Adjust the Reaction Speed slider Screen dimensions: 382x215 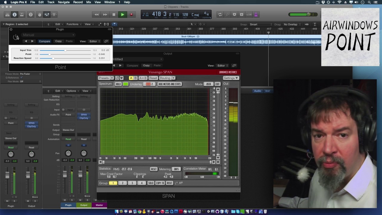click(x=53, y=58)
